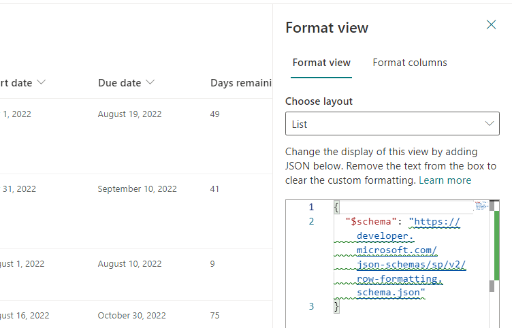Click the Days remaining column header

[241, 83]
